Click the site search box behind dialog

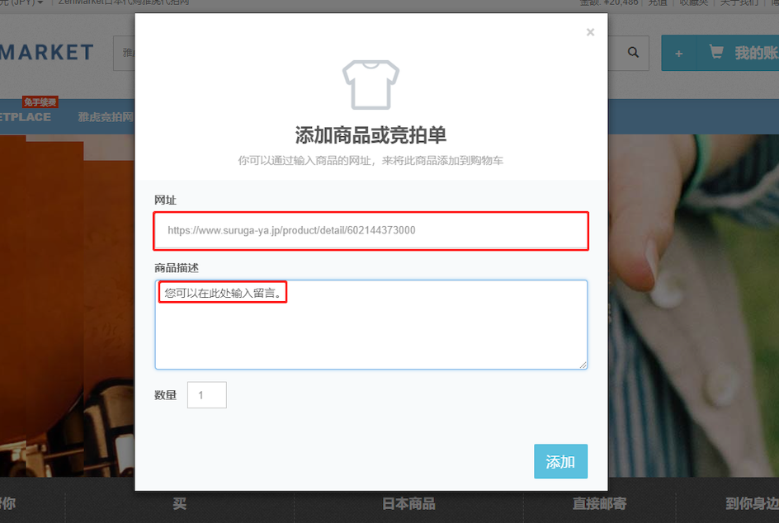124,53
